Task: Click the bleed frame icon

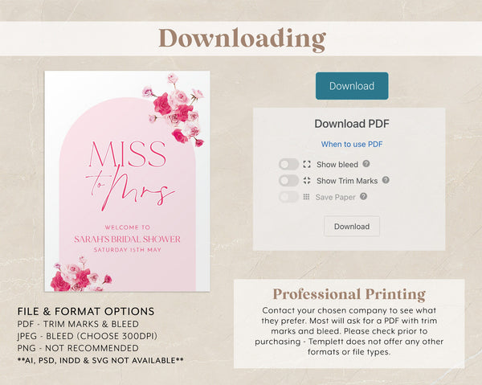Action: [x=307, y=164]
